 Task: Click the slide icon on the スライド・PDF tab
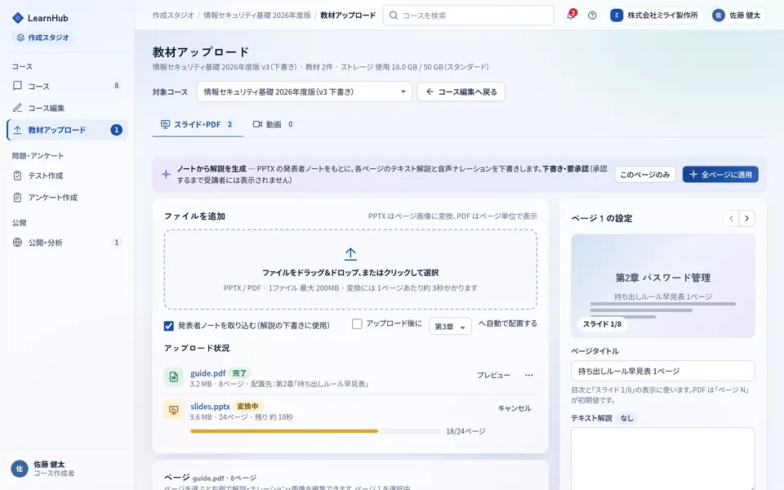pos(165,124)
